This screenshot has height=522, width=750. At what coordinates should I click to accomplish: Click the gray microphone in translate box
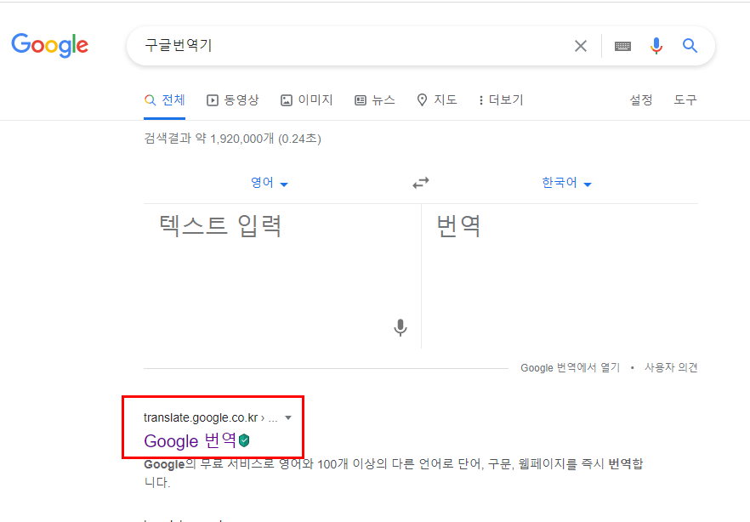coord(401,328)
